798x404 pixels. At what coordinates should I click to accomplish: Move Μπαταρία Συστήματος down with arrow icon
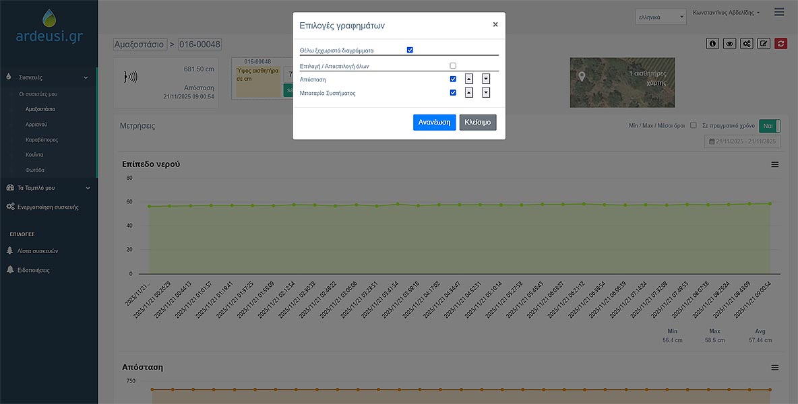[486, 93]
